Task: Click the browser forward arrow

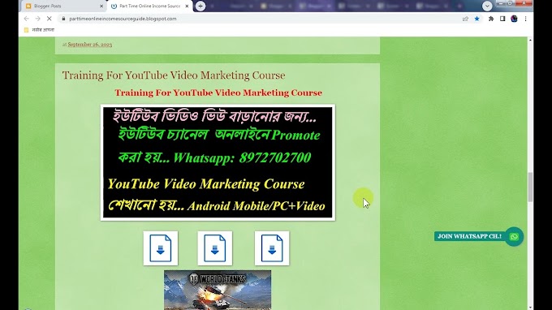Action: click(37, 19)
